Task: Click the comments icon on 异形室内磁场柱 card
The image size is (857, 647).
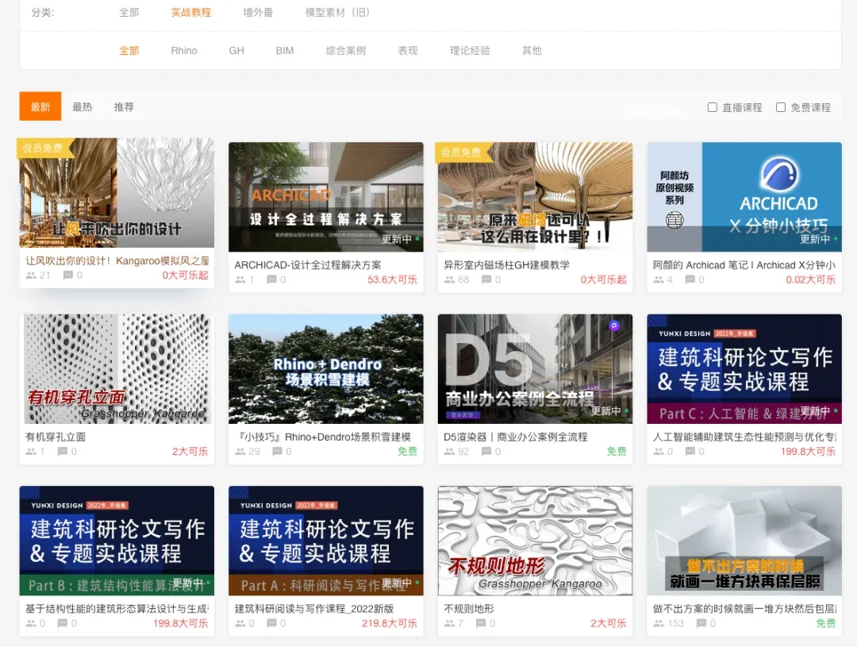Action: tap(486, 279)
